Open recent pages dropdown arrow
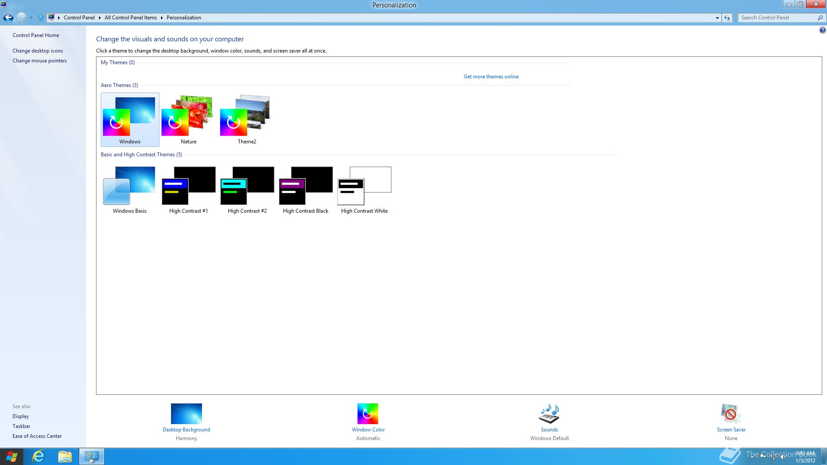 (31, 18)
